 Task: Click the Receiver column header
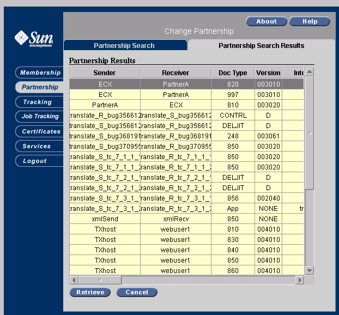(x=176, y=73)
